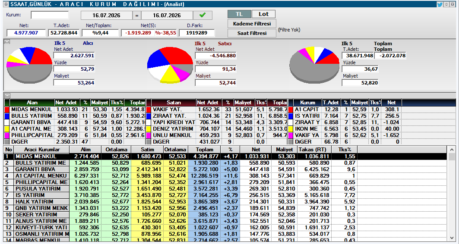Click magenta swatch beside UNLU MENKUL
Screen dimensions: 459x244
coord(149,135)
